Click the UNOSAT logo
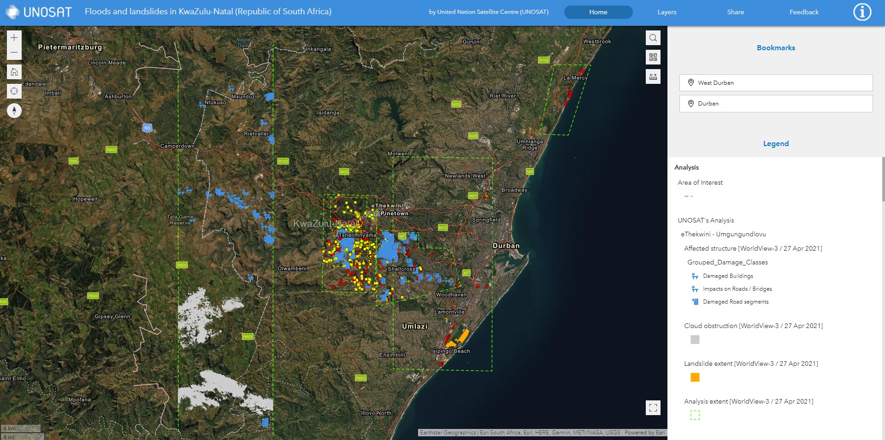885x440 pixels. tap(39, 12)
